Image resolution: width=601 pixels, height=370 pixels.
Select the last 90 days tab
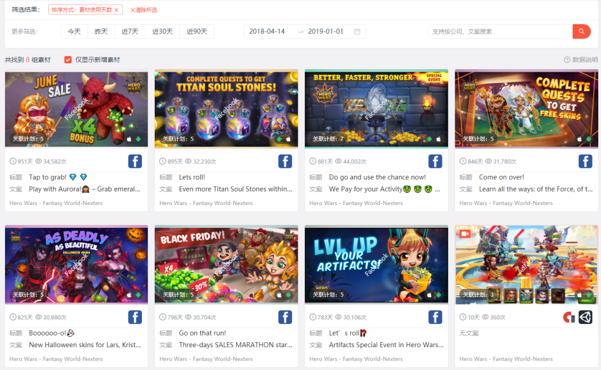coord(196,31)
